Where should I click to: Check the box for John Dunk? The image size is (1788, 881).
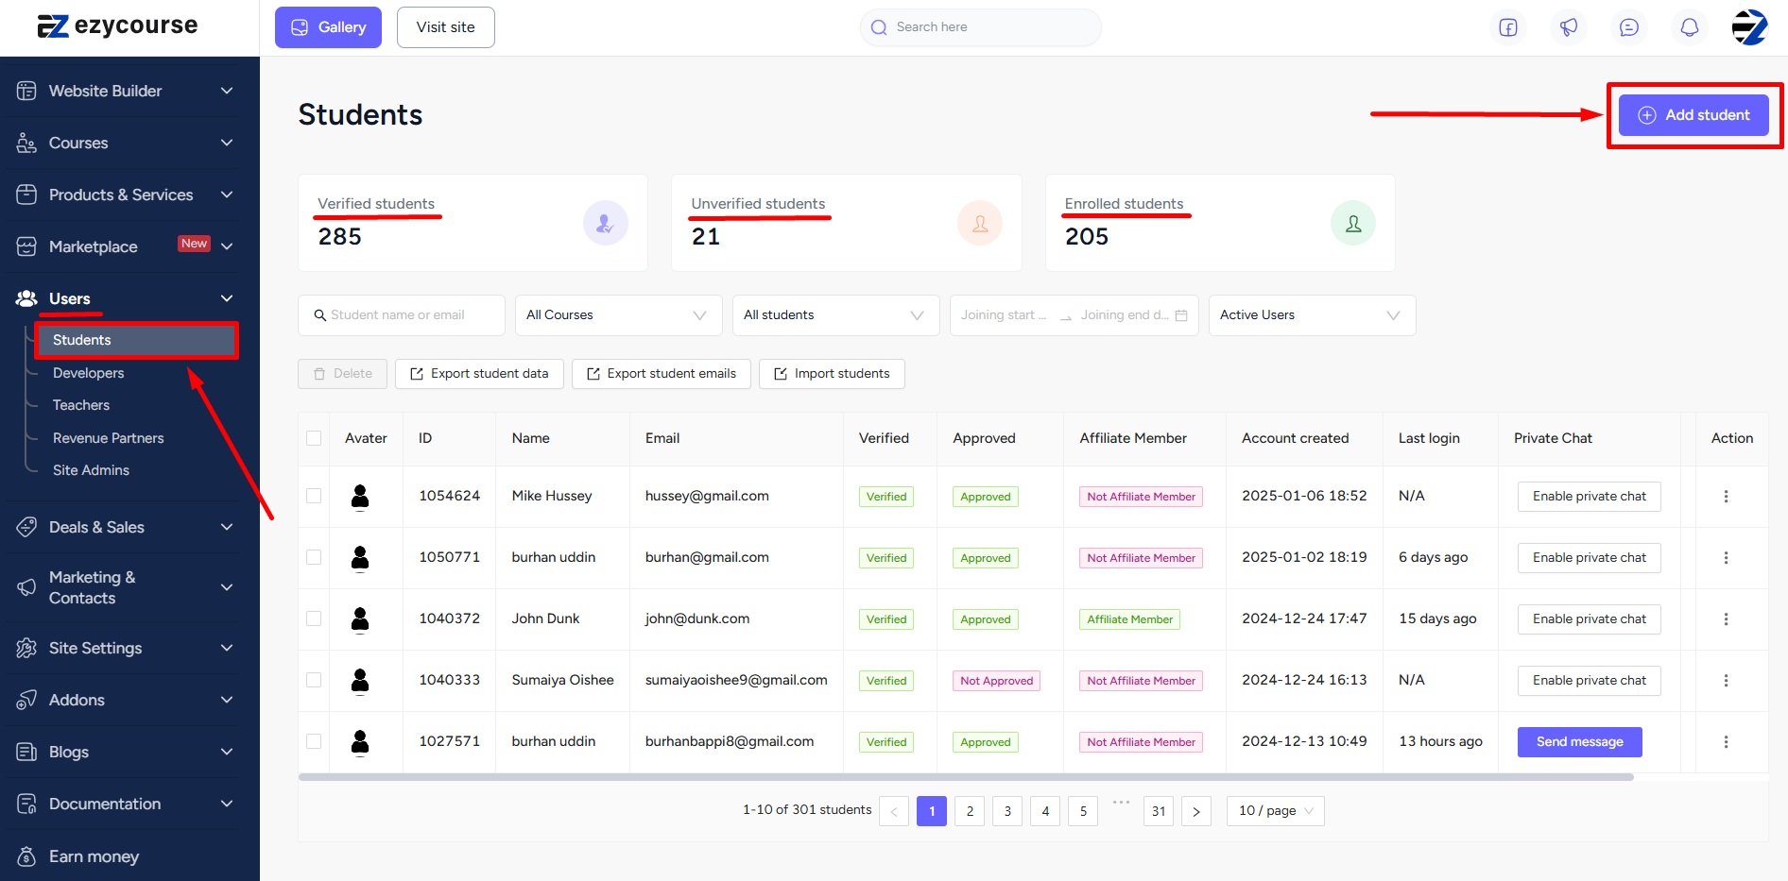tap(314, 618)
